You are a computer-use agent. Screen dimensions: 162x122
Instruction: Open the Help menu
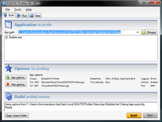point(29,10)
